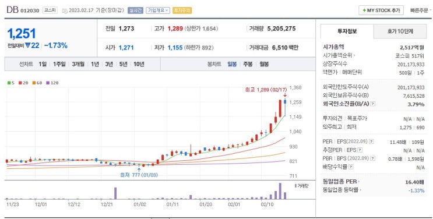The width and height of the screenshot is (433, 219).
Task: Select the 3개월 line chart period
Action: point(78,64)
